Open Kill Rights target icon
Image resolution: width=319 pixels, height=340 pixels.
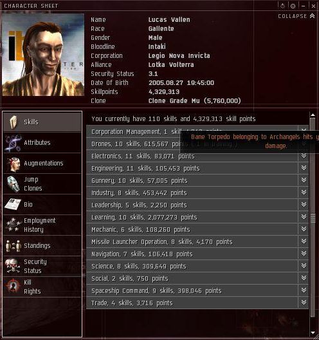pos(13,286)
